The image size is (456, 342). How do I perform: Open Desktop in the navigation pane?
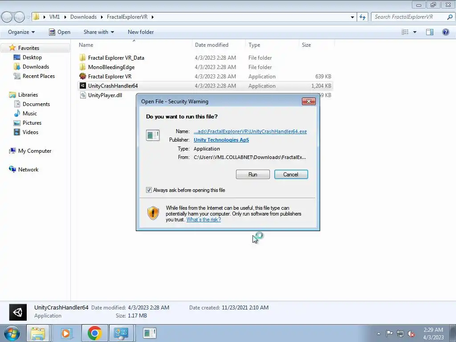click(32, 57)
